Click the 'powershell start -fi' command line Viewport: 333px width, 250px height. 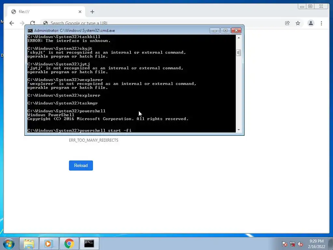pos(79,131)
